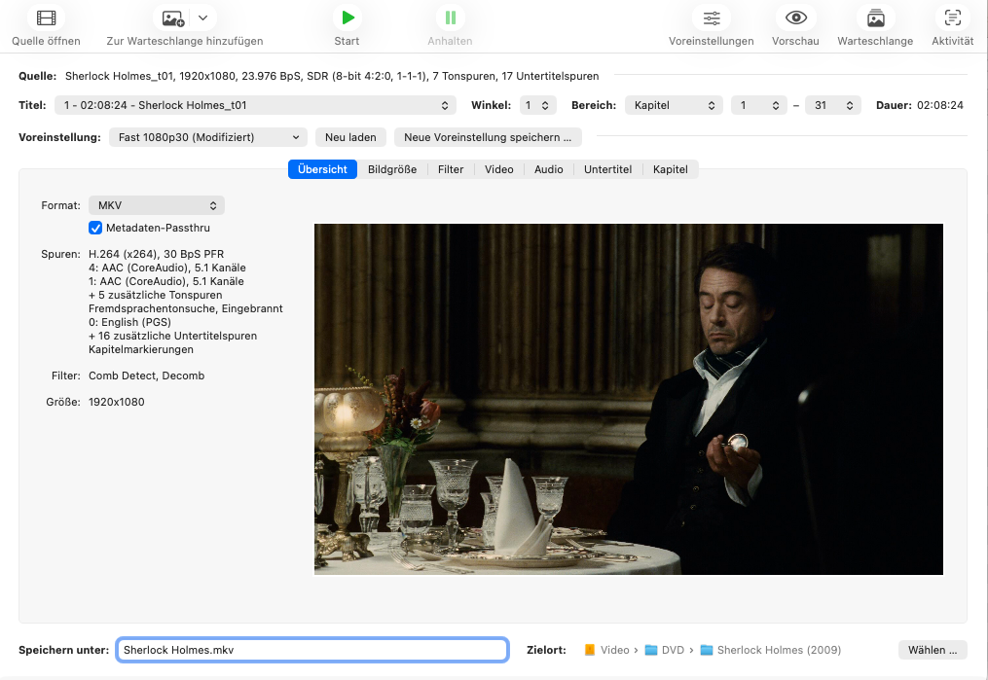Click the 0: English (PGS) subtitle line
This screenshot has height=680, width=988.
(x=129, y=322)
